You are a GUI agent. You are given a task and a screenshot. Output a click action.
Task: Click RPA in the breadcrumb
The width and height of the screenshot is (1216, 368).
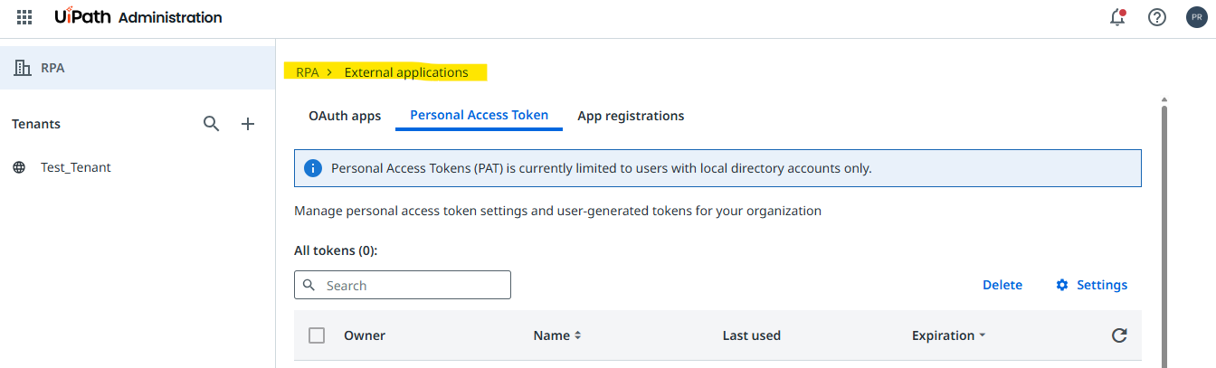click(308, 72)
